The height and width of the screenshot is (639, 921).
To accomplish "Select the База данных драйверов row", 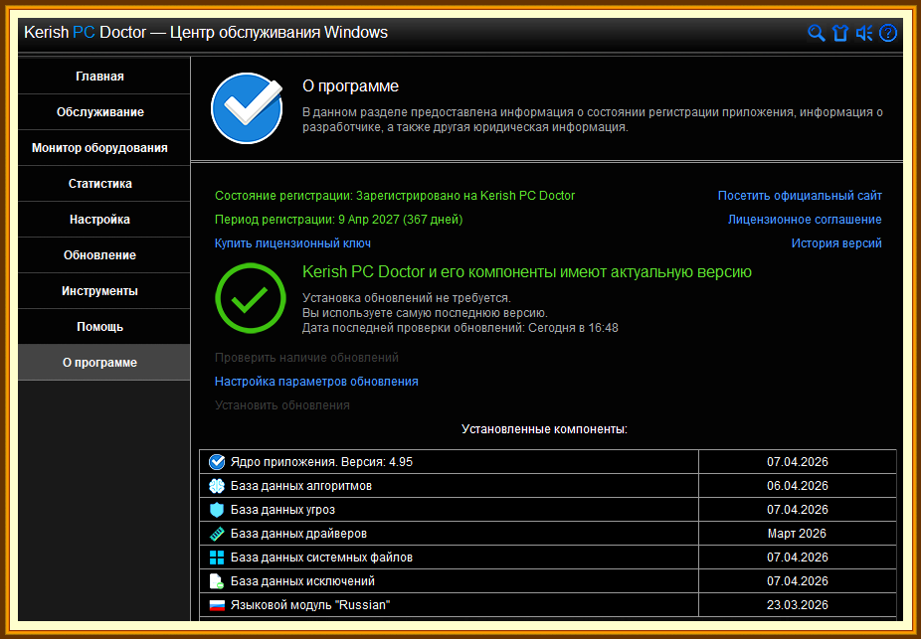I will (x=548, y=534).
